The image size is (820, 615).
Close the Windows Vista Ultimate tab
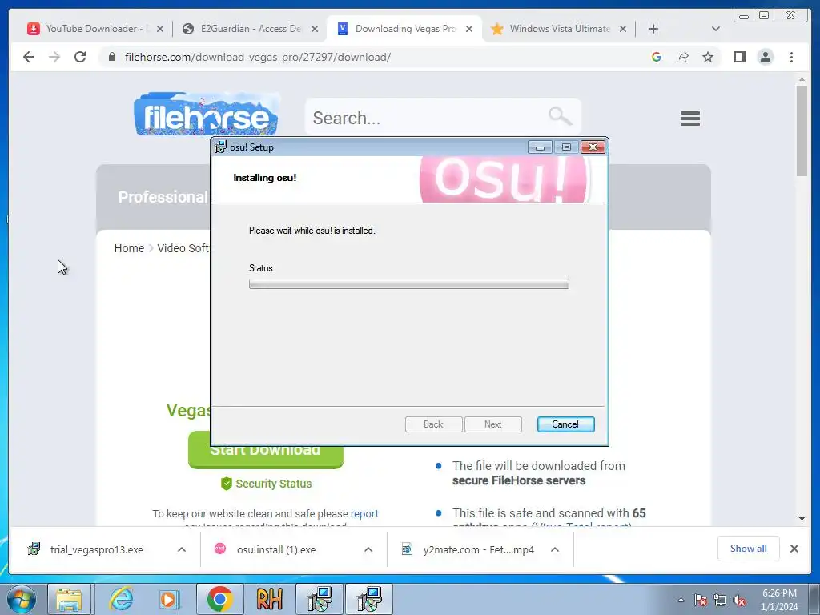coord(623,29)
